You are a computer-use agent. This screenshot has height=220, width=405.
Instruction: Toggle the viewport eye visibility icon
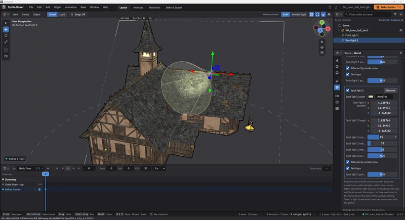coord(323,15)
